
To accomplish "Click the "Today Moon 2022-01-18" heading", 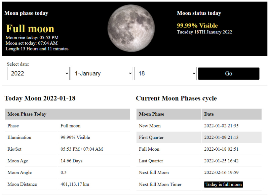I will tap(40, 99).
